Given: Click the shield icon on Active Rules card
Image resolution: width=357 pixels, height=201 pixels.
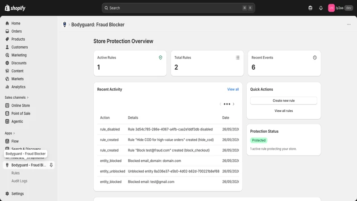Looking at the screenshot, I should [161, 58].
